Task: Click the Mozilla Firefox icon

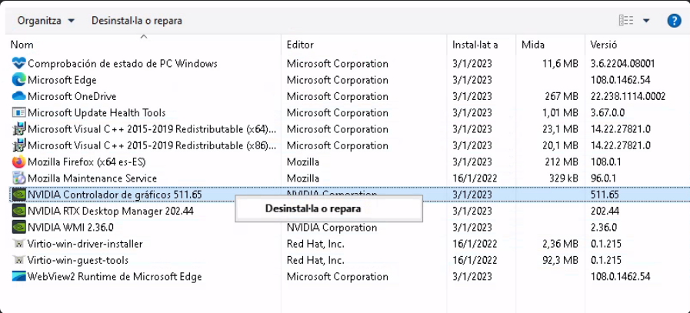Action: tap(19, 161)
